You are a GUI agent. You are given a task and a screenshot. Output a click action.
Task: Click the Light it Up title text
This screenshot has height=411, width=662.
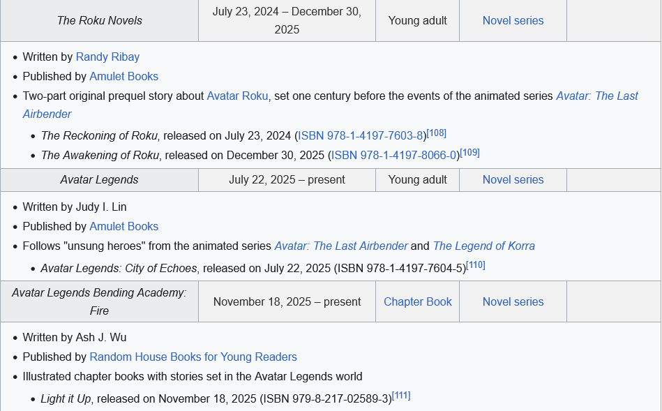click(x=66, y=398)
